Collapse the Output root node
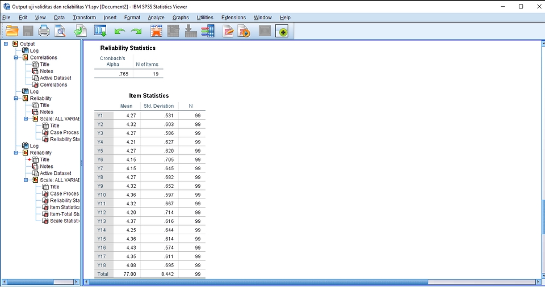 6,44
